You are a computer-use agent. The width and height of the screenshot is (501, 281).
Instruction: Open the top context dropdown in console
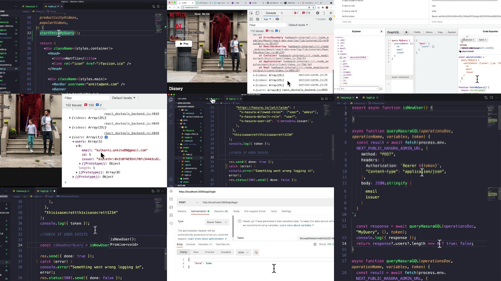pos(267,19)
